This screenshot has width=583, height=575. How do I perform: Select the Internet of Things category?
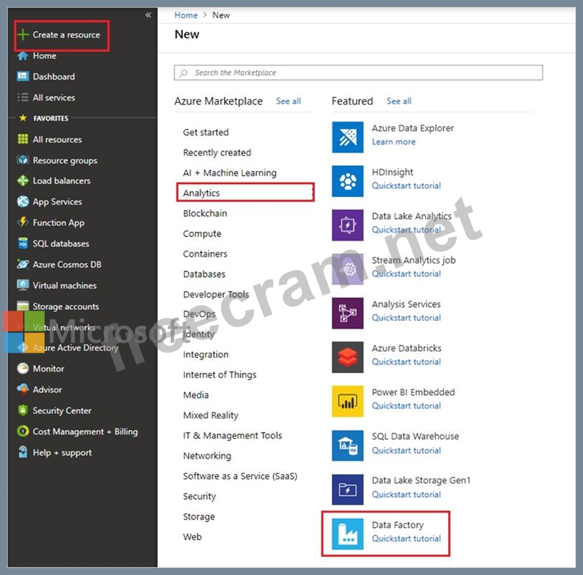219,375
